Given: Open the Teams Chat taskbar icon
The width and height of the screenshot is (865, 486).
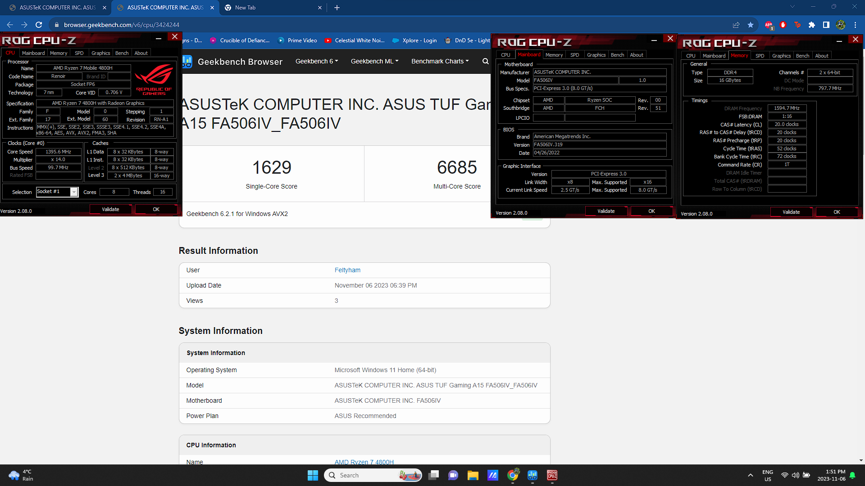Looking at the screenshot, I should pyautogui.click(x=453, y=475).
